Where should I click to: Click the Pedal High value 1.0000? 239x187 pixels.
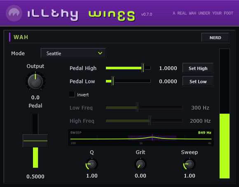168,68
